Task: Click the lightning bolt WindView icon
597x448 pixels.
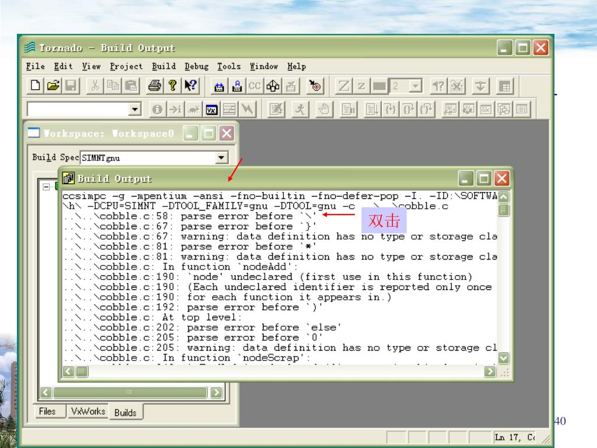Action: click(x=247, y=110)
